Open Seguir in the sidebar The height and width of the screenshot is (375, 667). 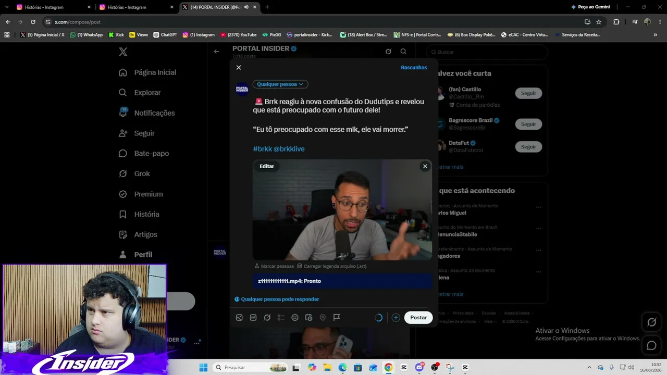137,133
